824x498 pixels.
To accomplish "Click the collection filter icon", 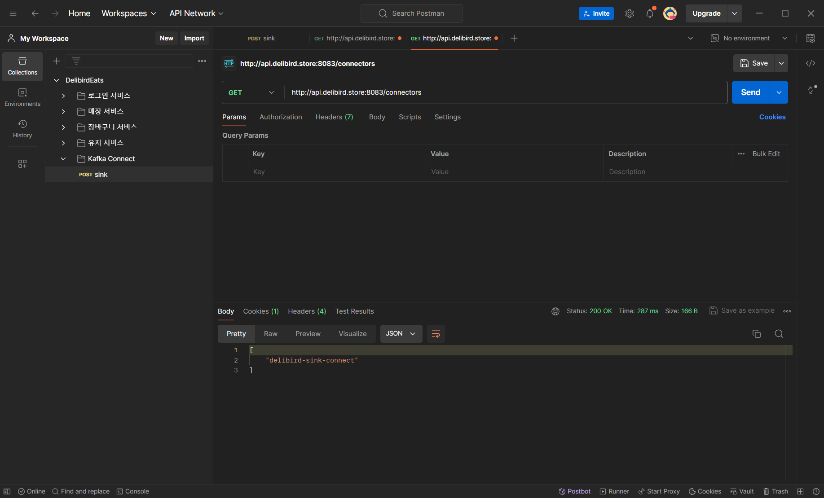I will pyautogui.click(x=76, y=61).
